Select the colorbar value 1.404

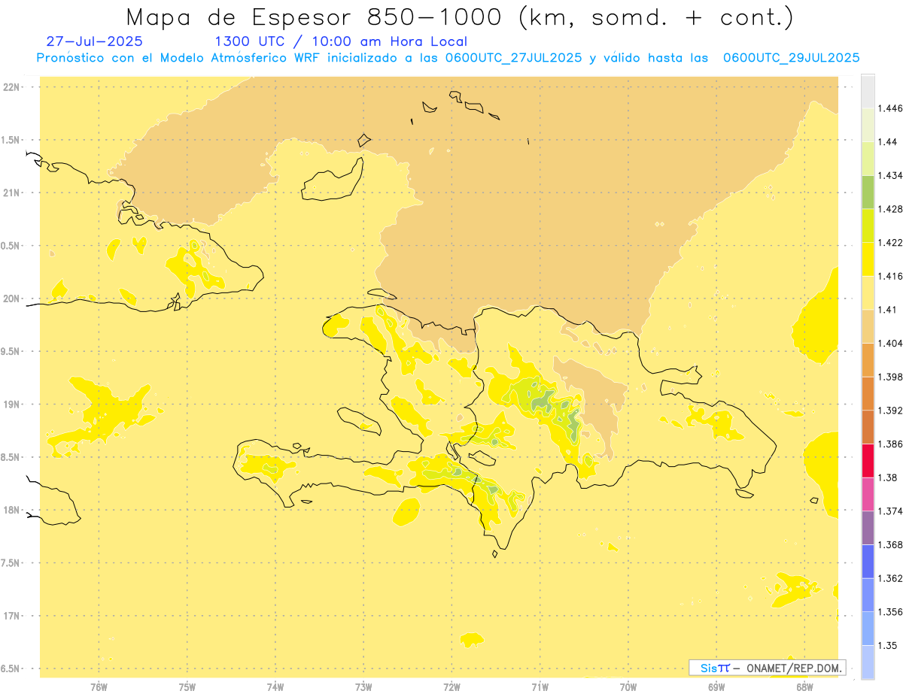click(890, 343)
